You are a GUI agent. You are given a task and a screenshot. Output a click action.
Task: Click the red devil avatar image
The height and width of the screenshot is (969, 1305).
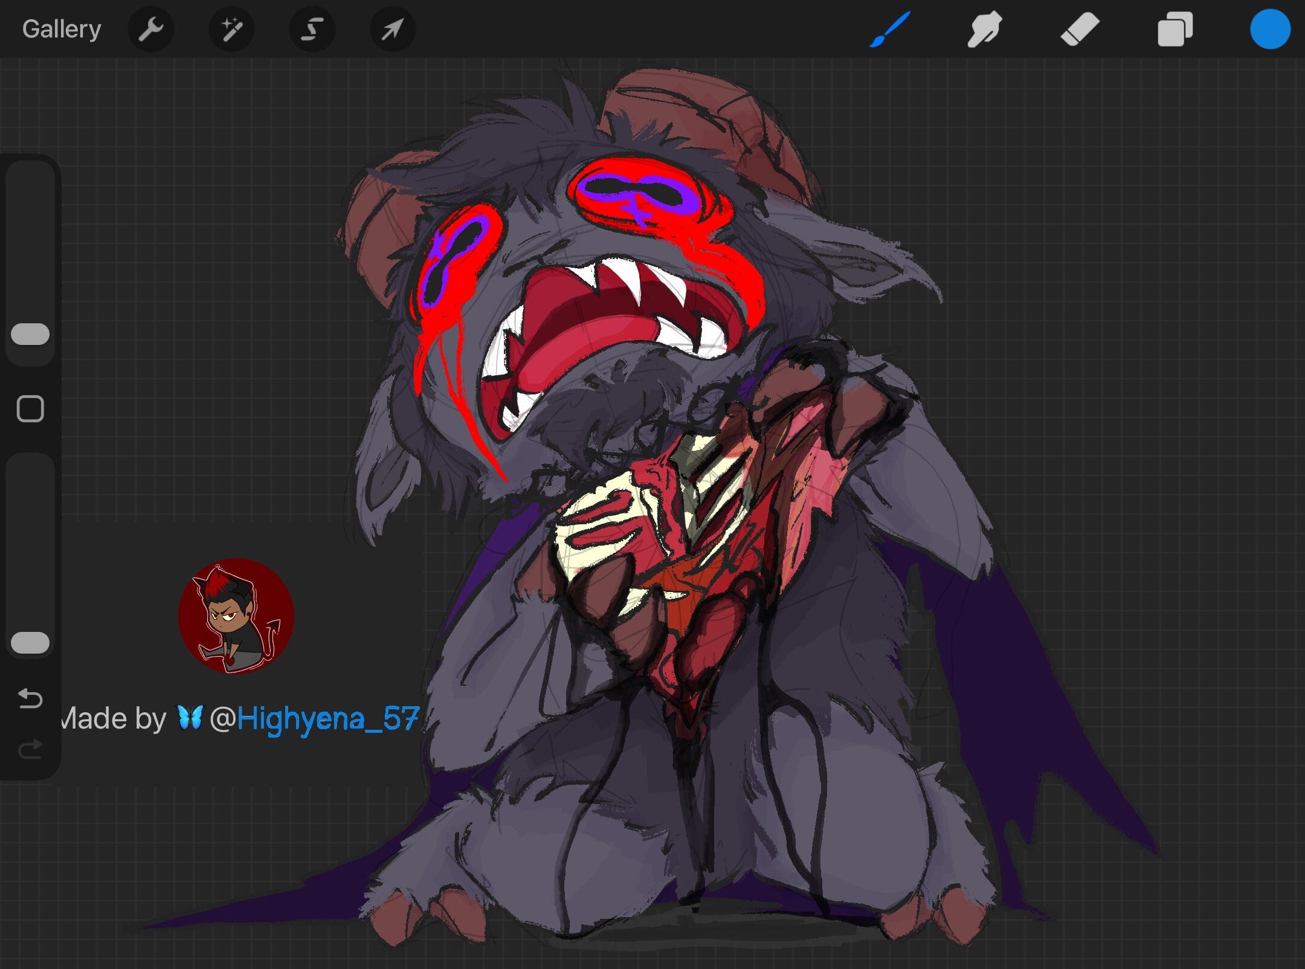coord(236,616)
